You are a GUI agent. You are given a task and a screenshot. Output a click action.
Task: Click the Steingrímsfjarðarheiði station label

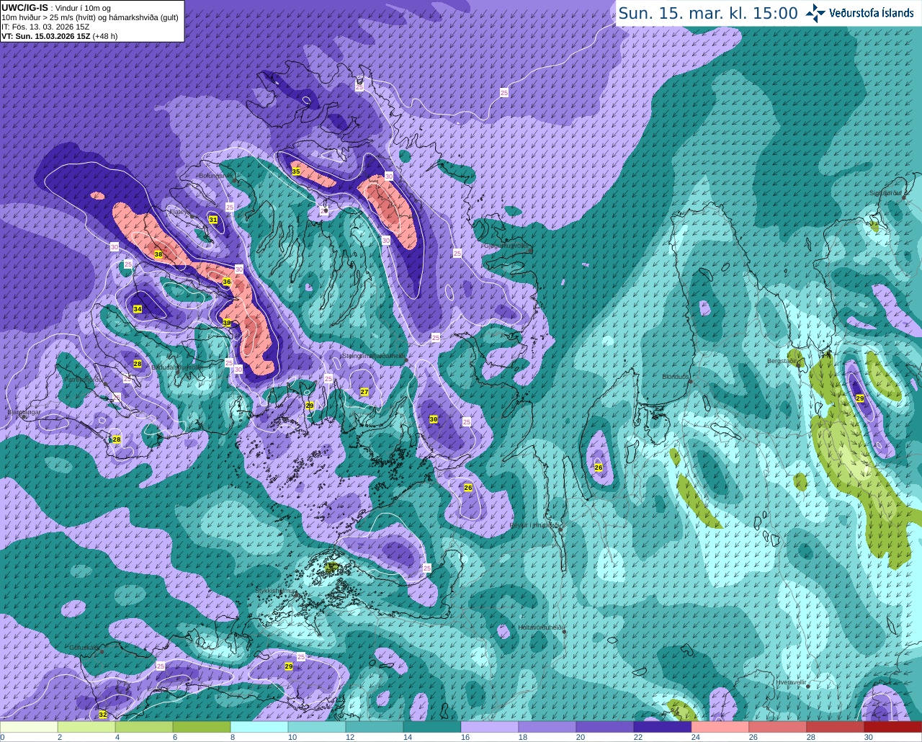coord(372,355)
